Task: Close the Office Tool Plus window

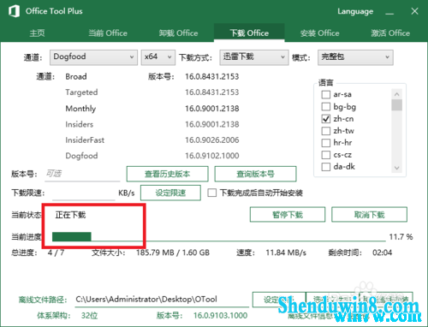Action: pyautogui.click(x=414, y=11)
